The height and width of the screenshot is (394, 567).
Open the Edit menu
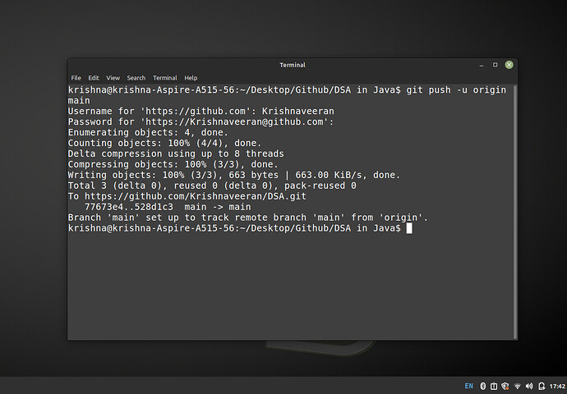(x=94, y=78)
